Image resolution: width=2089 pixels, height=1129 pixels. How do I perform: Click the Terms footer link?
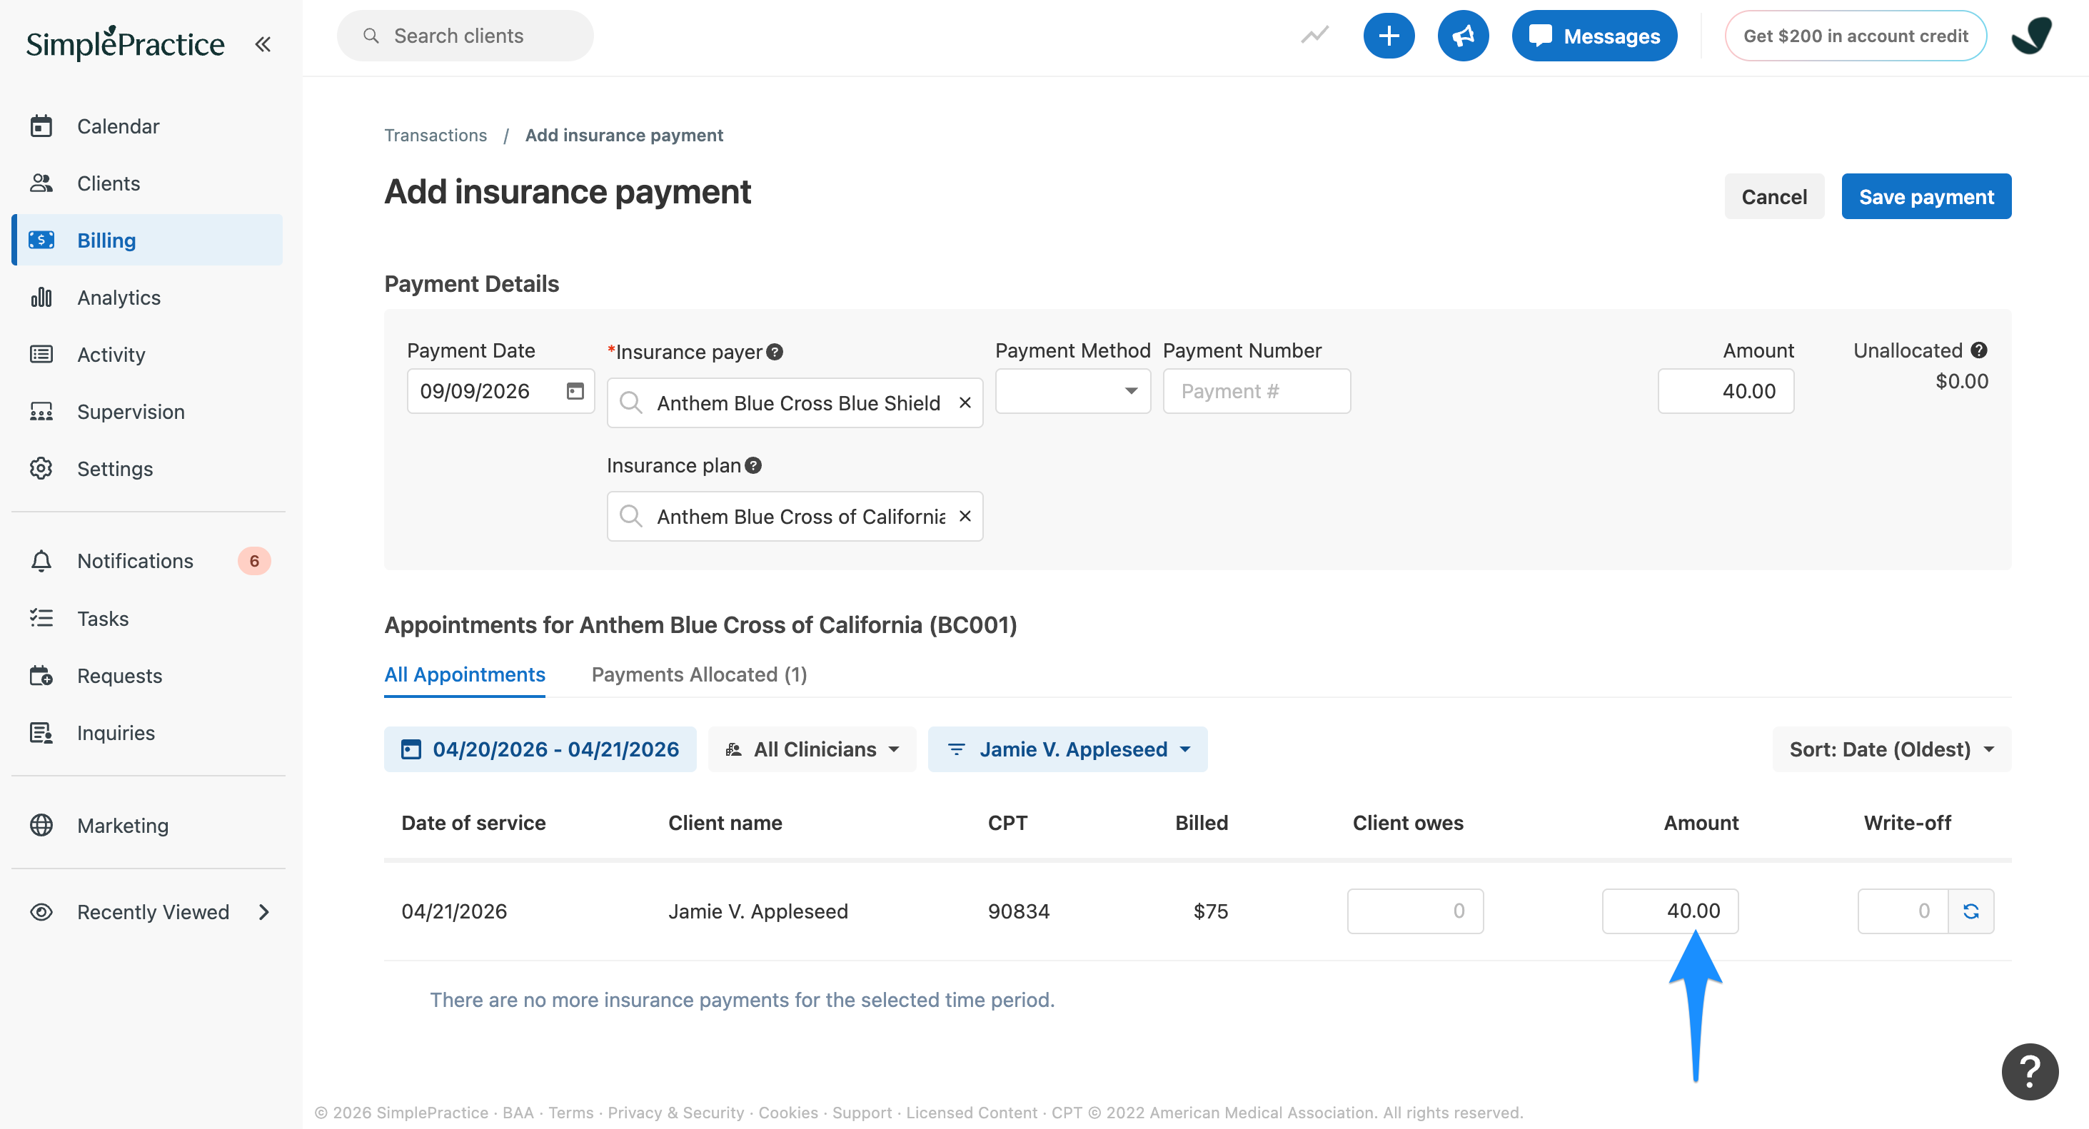click(x=571, y=1113)
